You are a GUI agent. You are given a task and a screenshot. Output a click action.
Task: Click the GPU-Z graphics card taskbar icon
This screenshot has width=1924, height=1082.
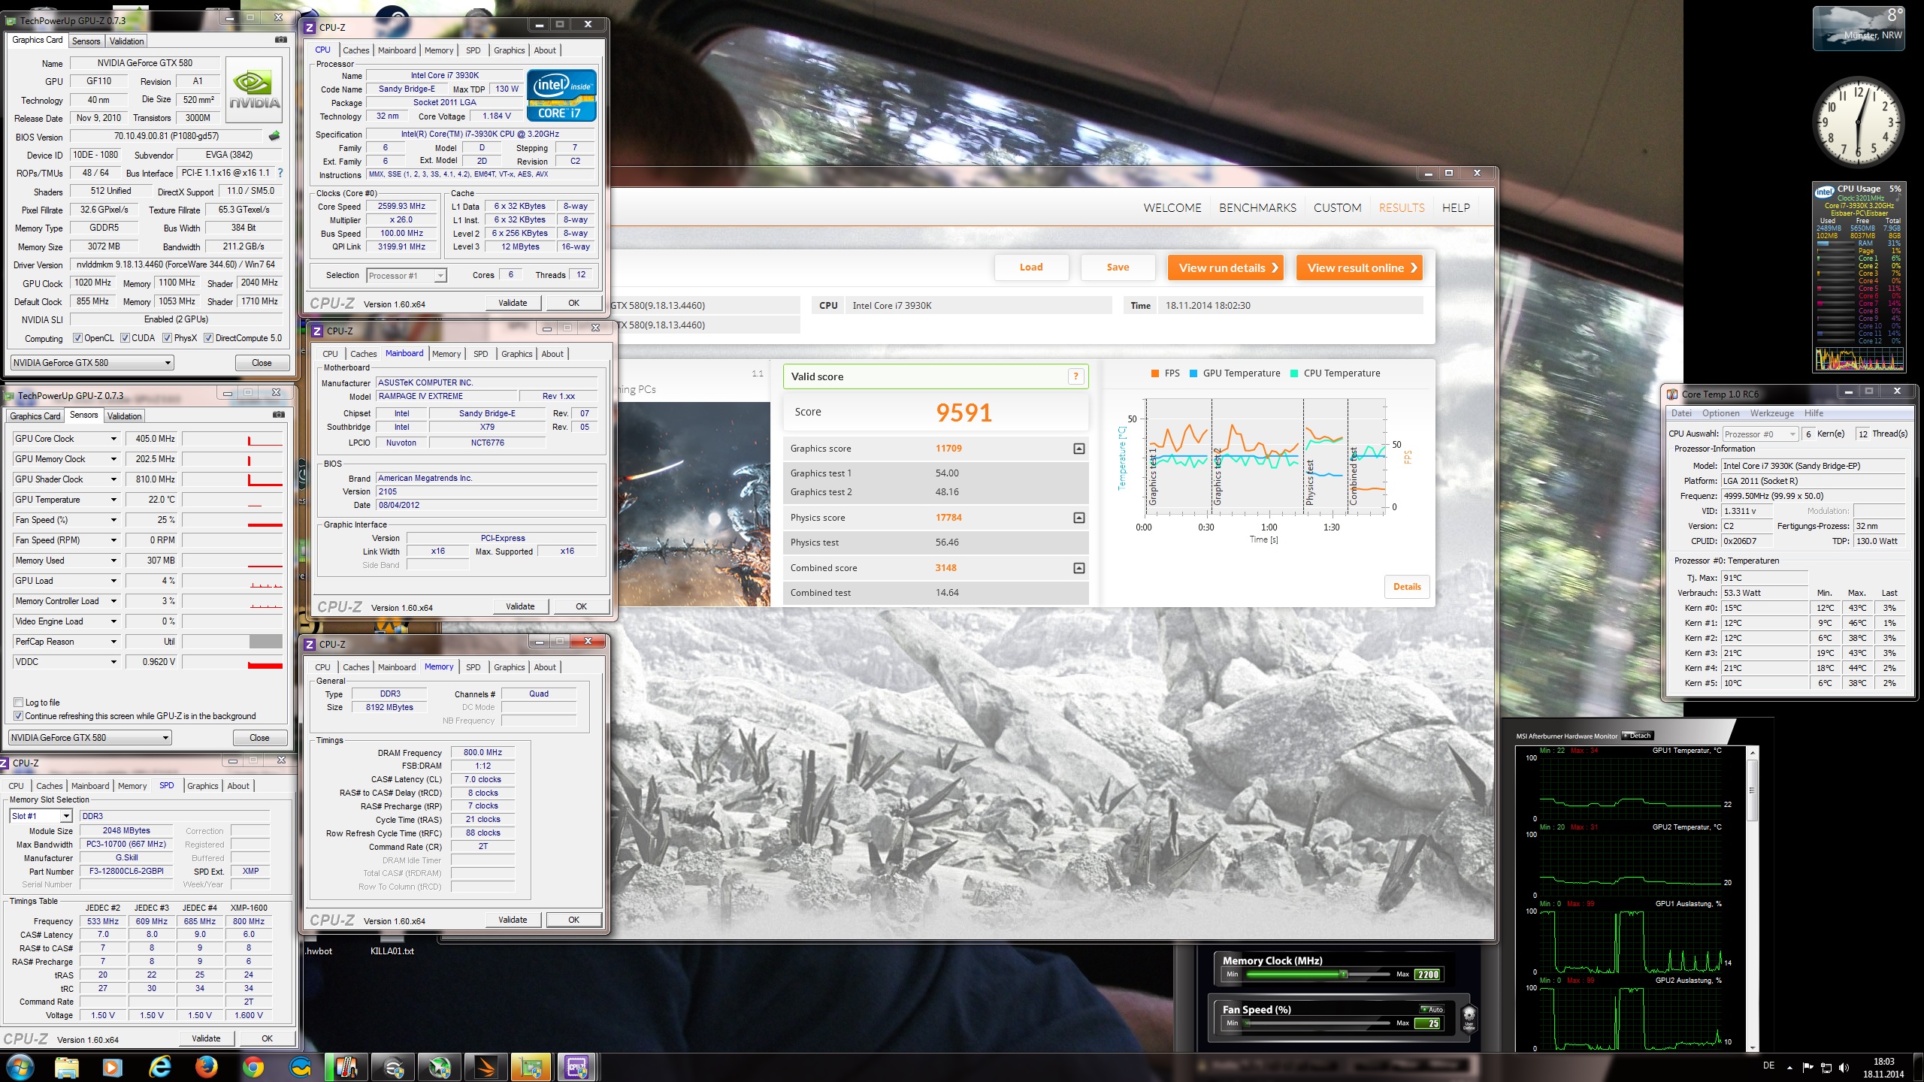(532, 1067)
